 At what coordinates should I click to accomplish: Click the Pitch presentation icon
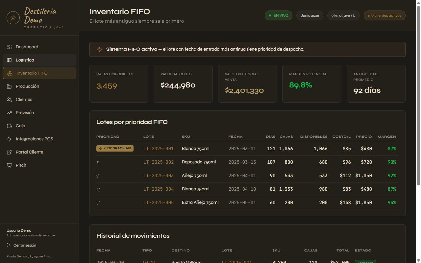(9, 165)
